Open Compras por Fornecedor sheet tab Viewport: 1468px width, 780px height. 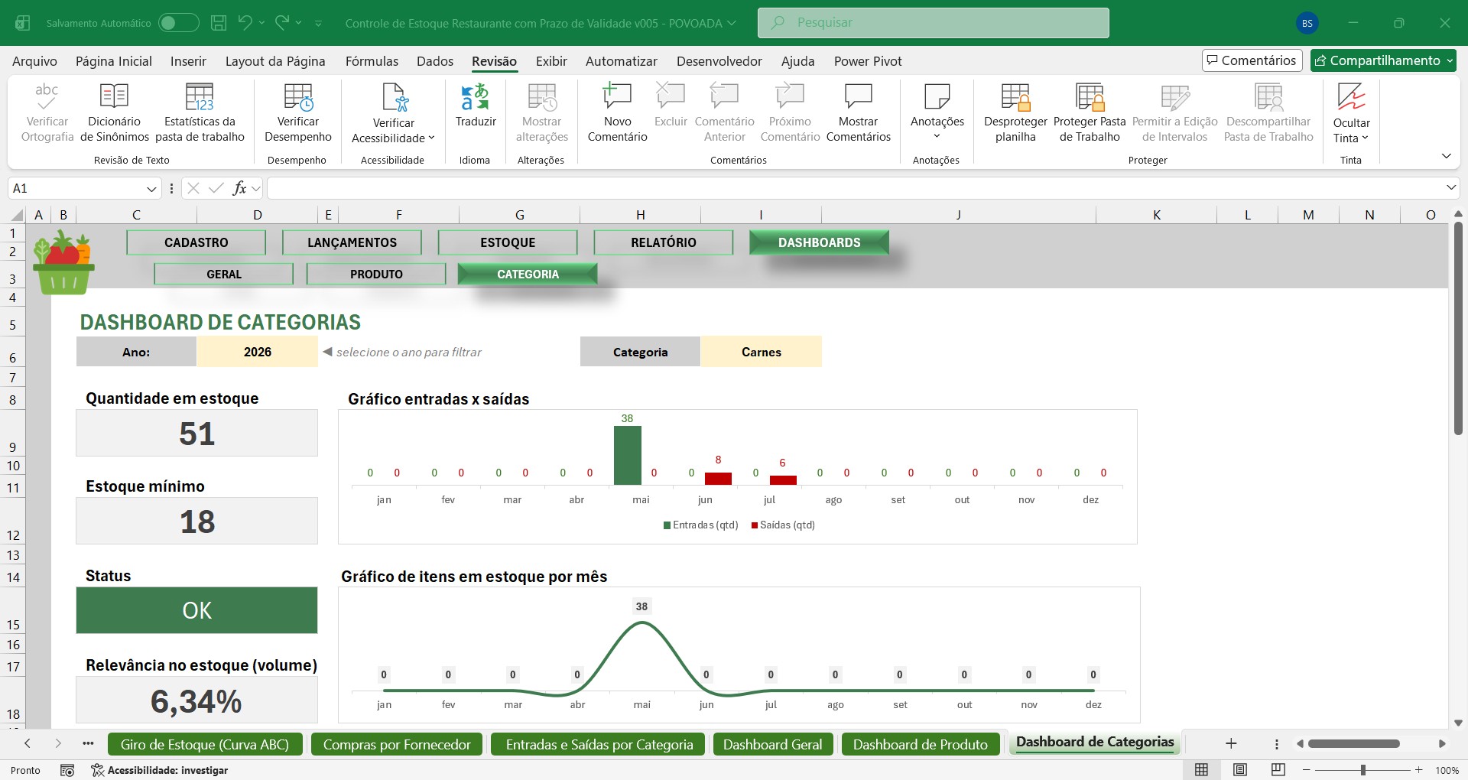coord(397,744)
